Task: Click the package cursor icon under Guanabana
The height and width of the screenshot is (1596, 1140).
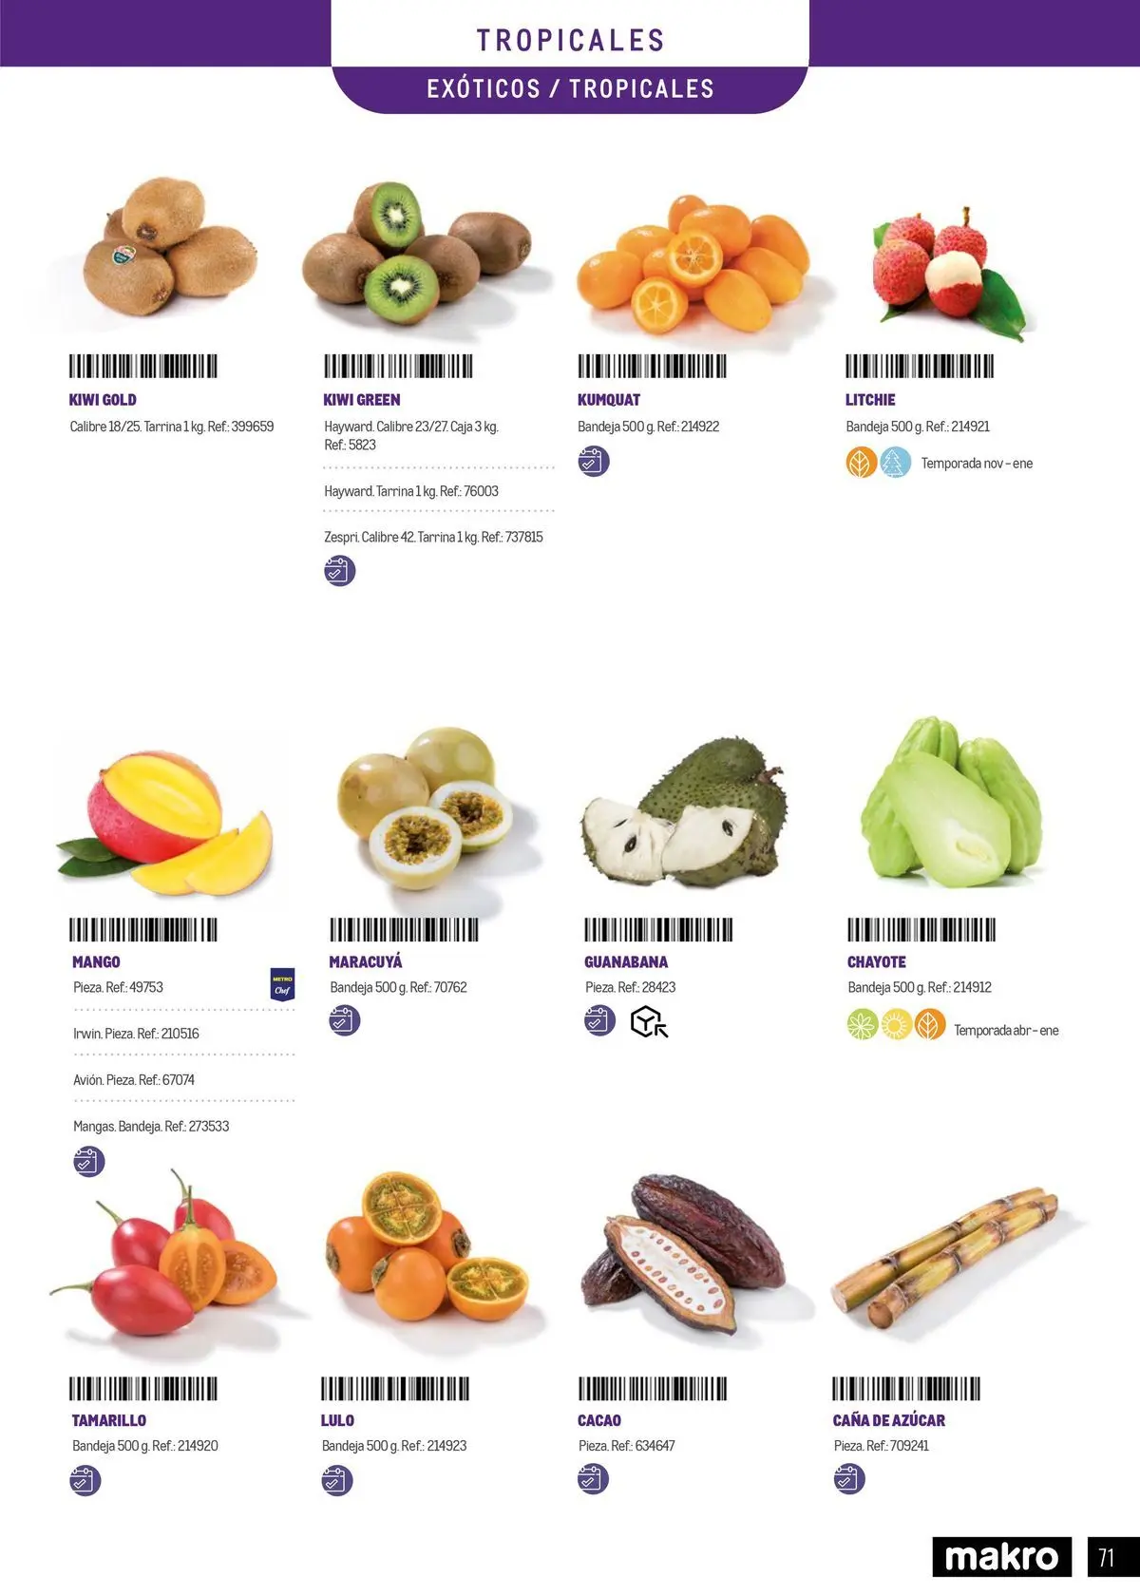Action: pos(650,1022)
